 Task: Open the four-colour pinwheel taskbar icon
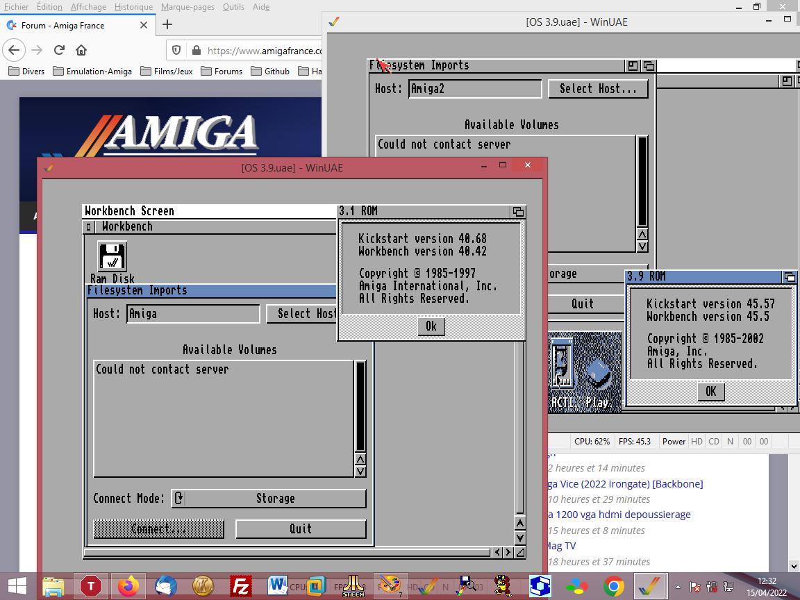point(577,586)
